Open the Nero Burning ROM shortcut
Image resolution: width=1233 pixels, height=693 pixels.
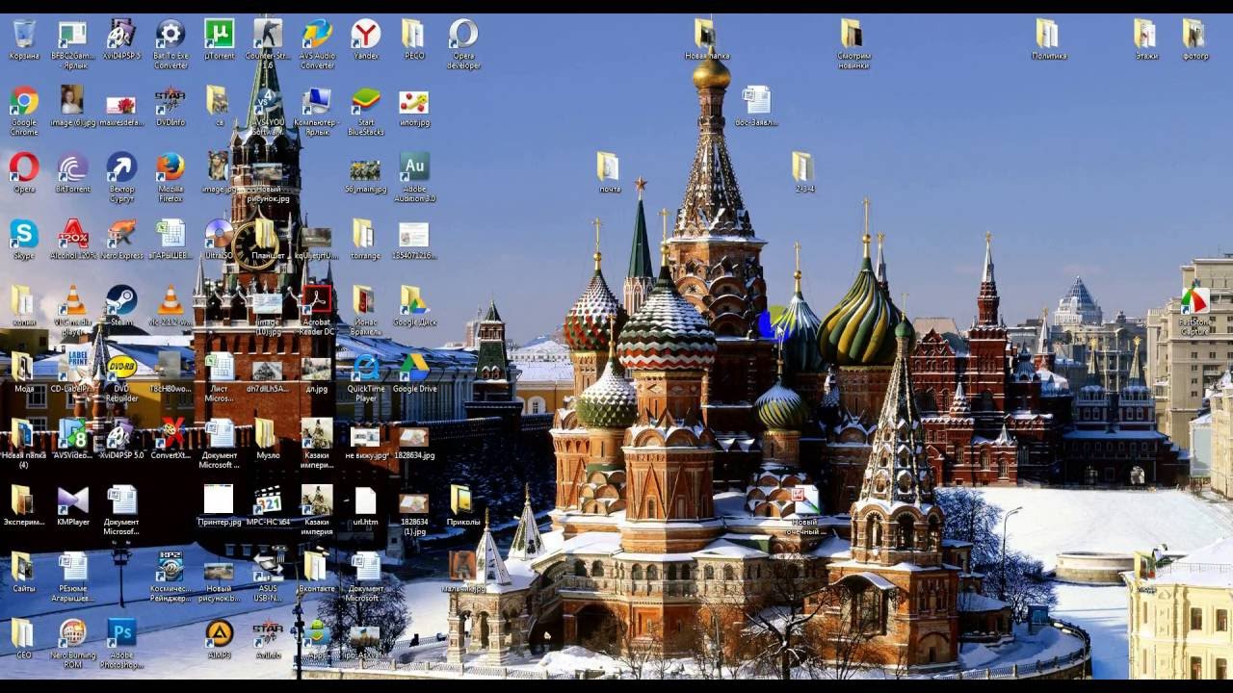(x=73, y=632)
